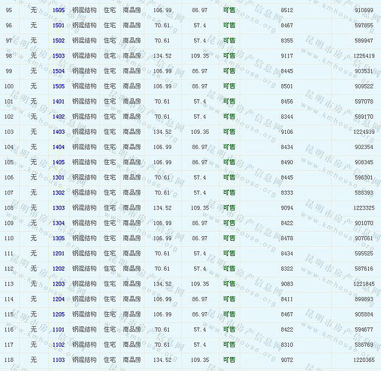Open room number 1605 link
Image resolution: width=381 pixels, height=371 pixels.
point(59,10)
